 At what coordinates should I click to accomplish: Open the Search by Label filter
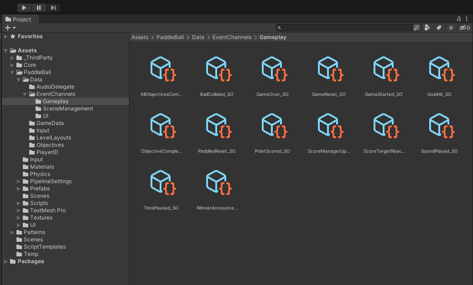pyautogui.click(x=439, y=28)
